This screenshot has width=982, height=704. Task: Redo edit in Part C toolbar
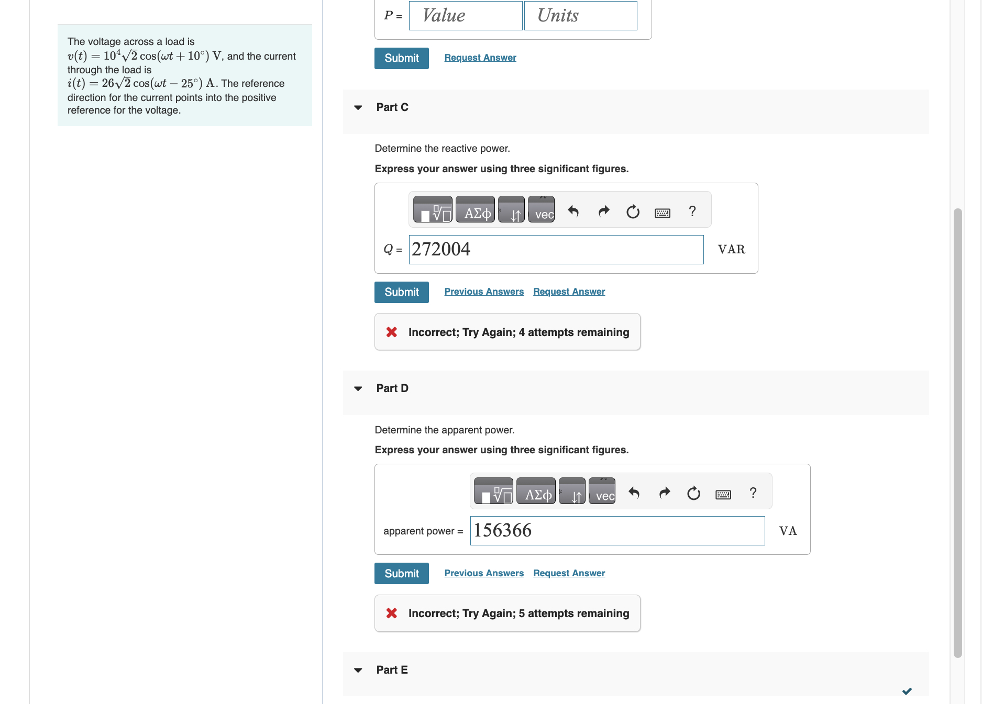[x=604, y=211]
